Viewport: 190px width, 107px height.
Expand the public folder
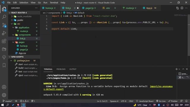pos(12,20)
